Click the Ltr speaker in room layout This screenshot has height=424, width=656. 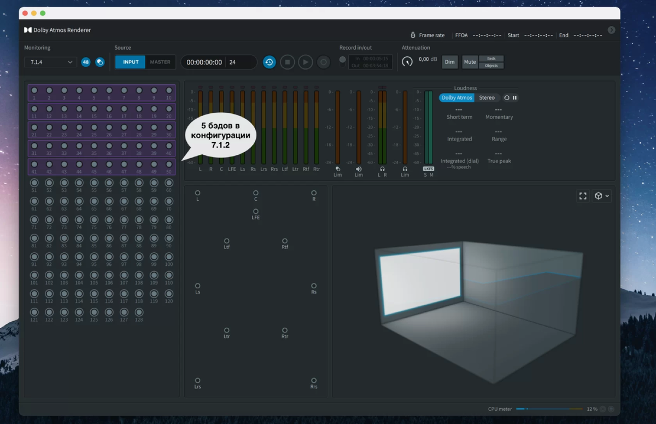[x=227, y=330]
